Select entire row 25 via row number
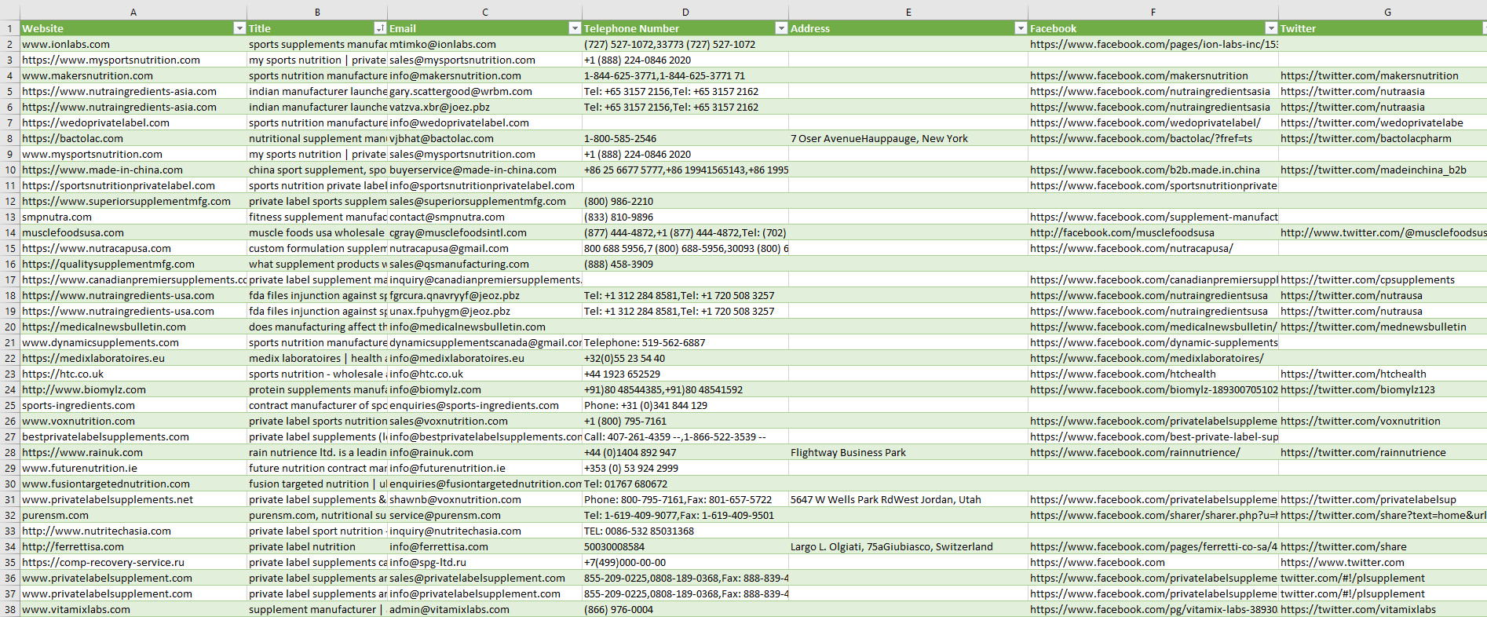Image resolution: width=1487 pixels, height=617 pixels. click(x=10, y=405)
